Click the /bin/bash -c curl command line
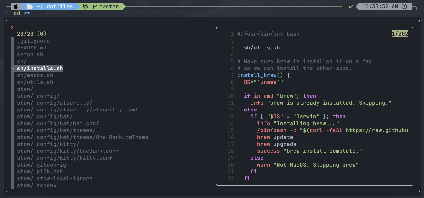The width and height of the screenshot is (424, 198). click(333, 130)
